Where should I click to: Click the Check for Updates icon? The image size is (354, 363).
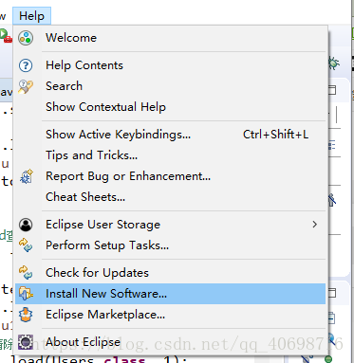coord(26,273)
